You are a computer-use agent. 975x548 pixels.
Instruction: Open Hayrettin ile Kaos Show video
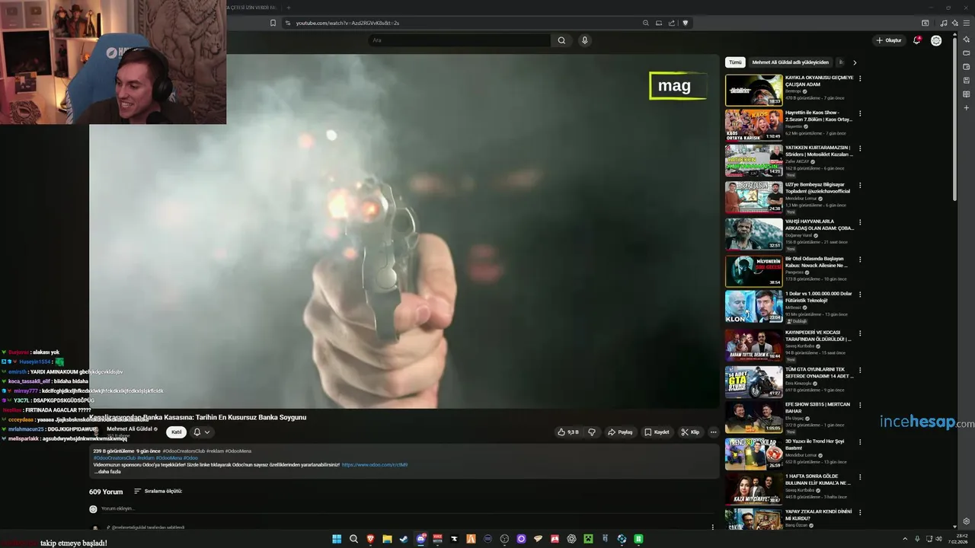click(788, 125)
